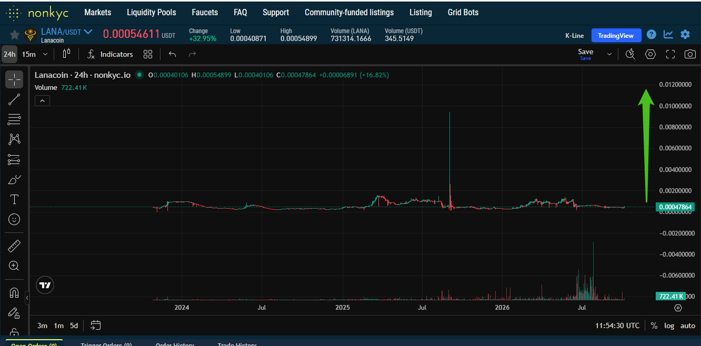Open the Indicators panel

pyautogui.click(x=110, y=54)
